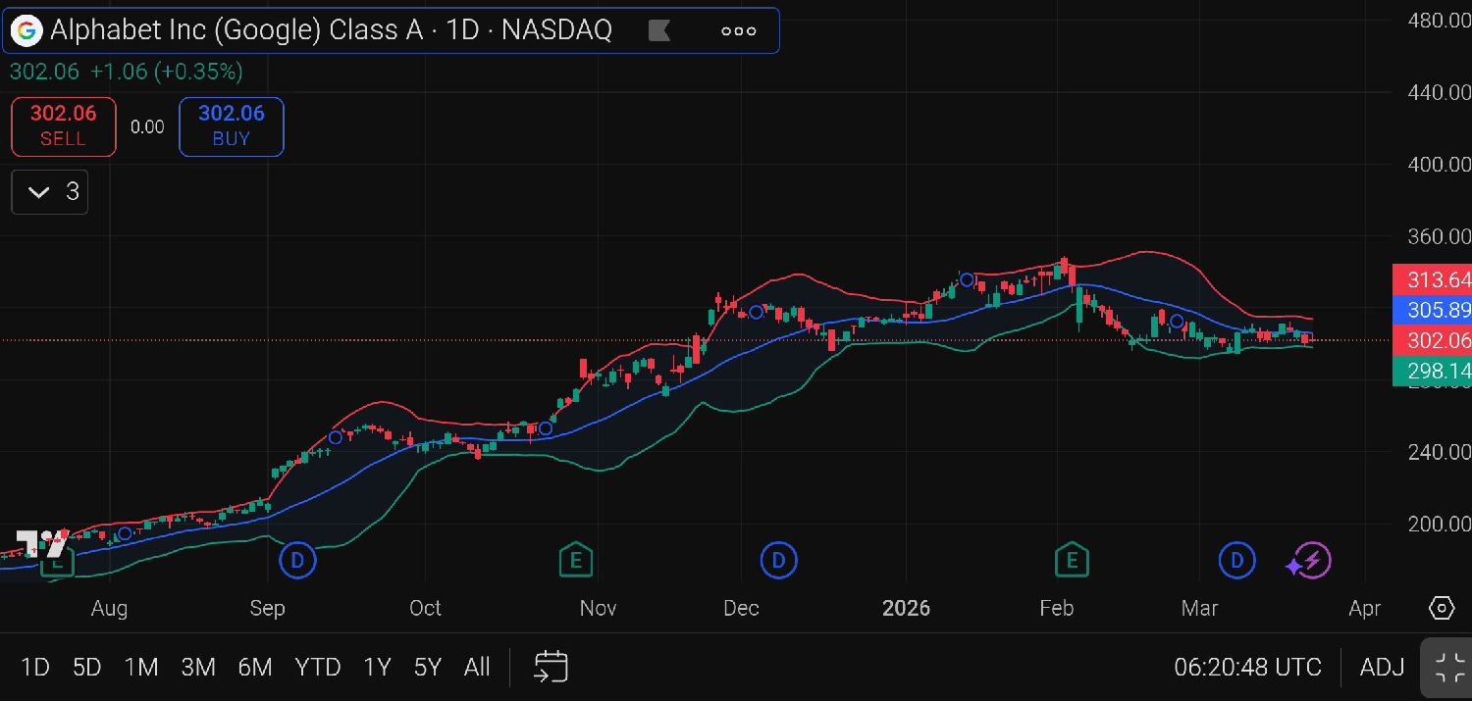Click the dividend D marker near Sep

pyautogui.click(x=296, y=561)
